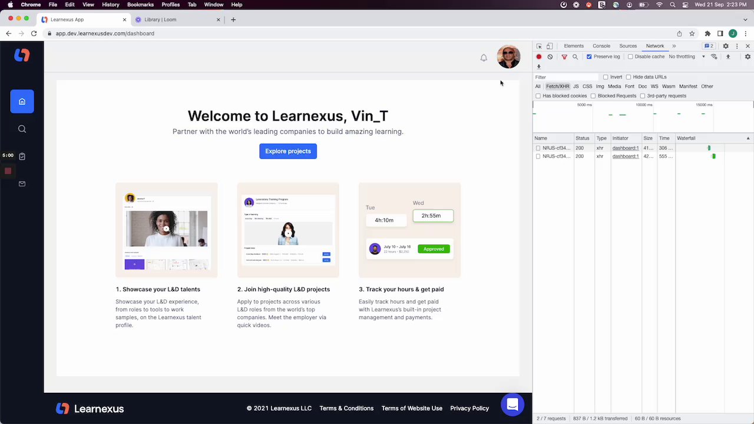This screenshot has width=754, height=424.
Task: Open the notifications bell
Action: pyautogui.click(x=484, y=58)
